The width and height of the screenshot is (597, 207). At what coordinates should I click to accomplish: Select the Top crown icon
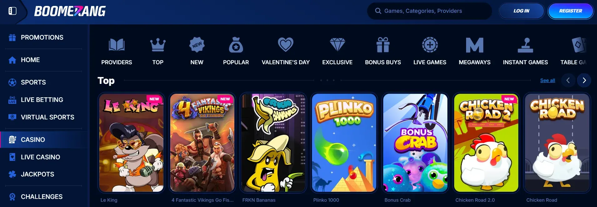[158, 45]
